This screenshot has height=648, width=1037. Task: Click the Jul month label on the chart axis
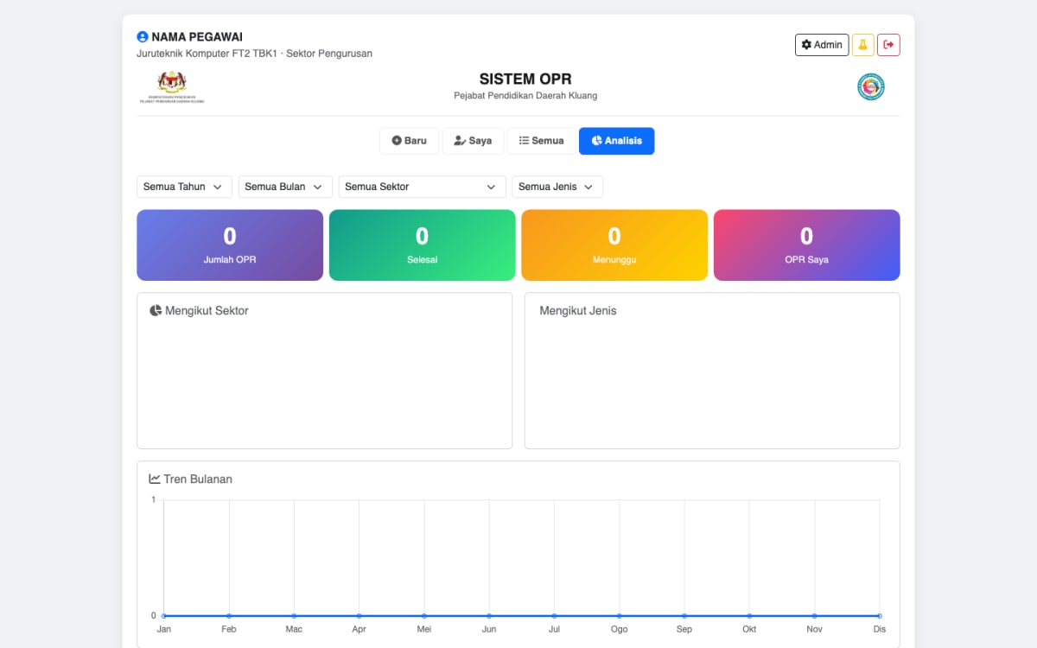554,629
